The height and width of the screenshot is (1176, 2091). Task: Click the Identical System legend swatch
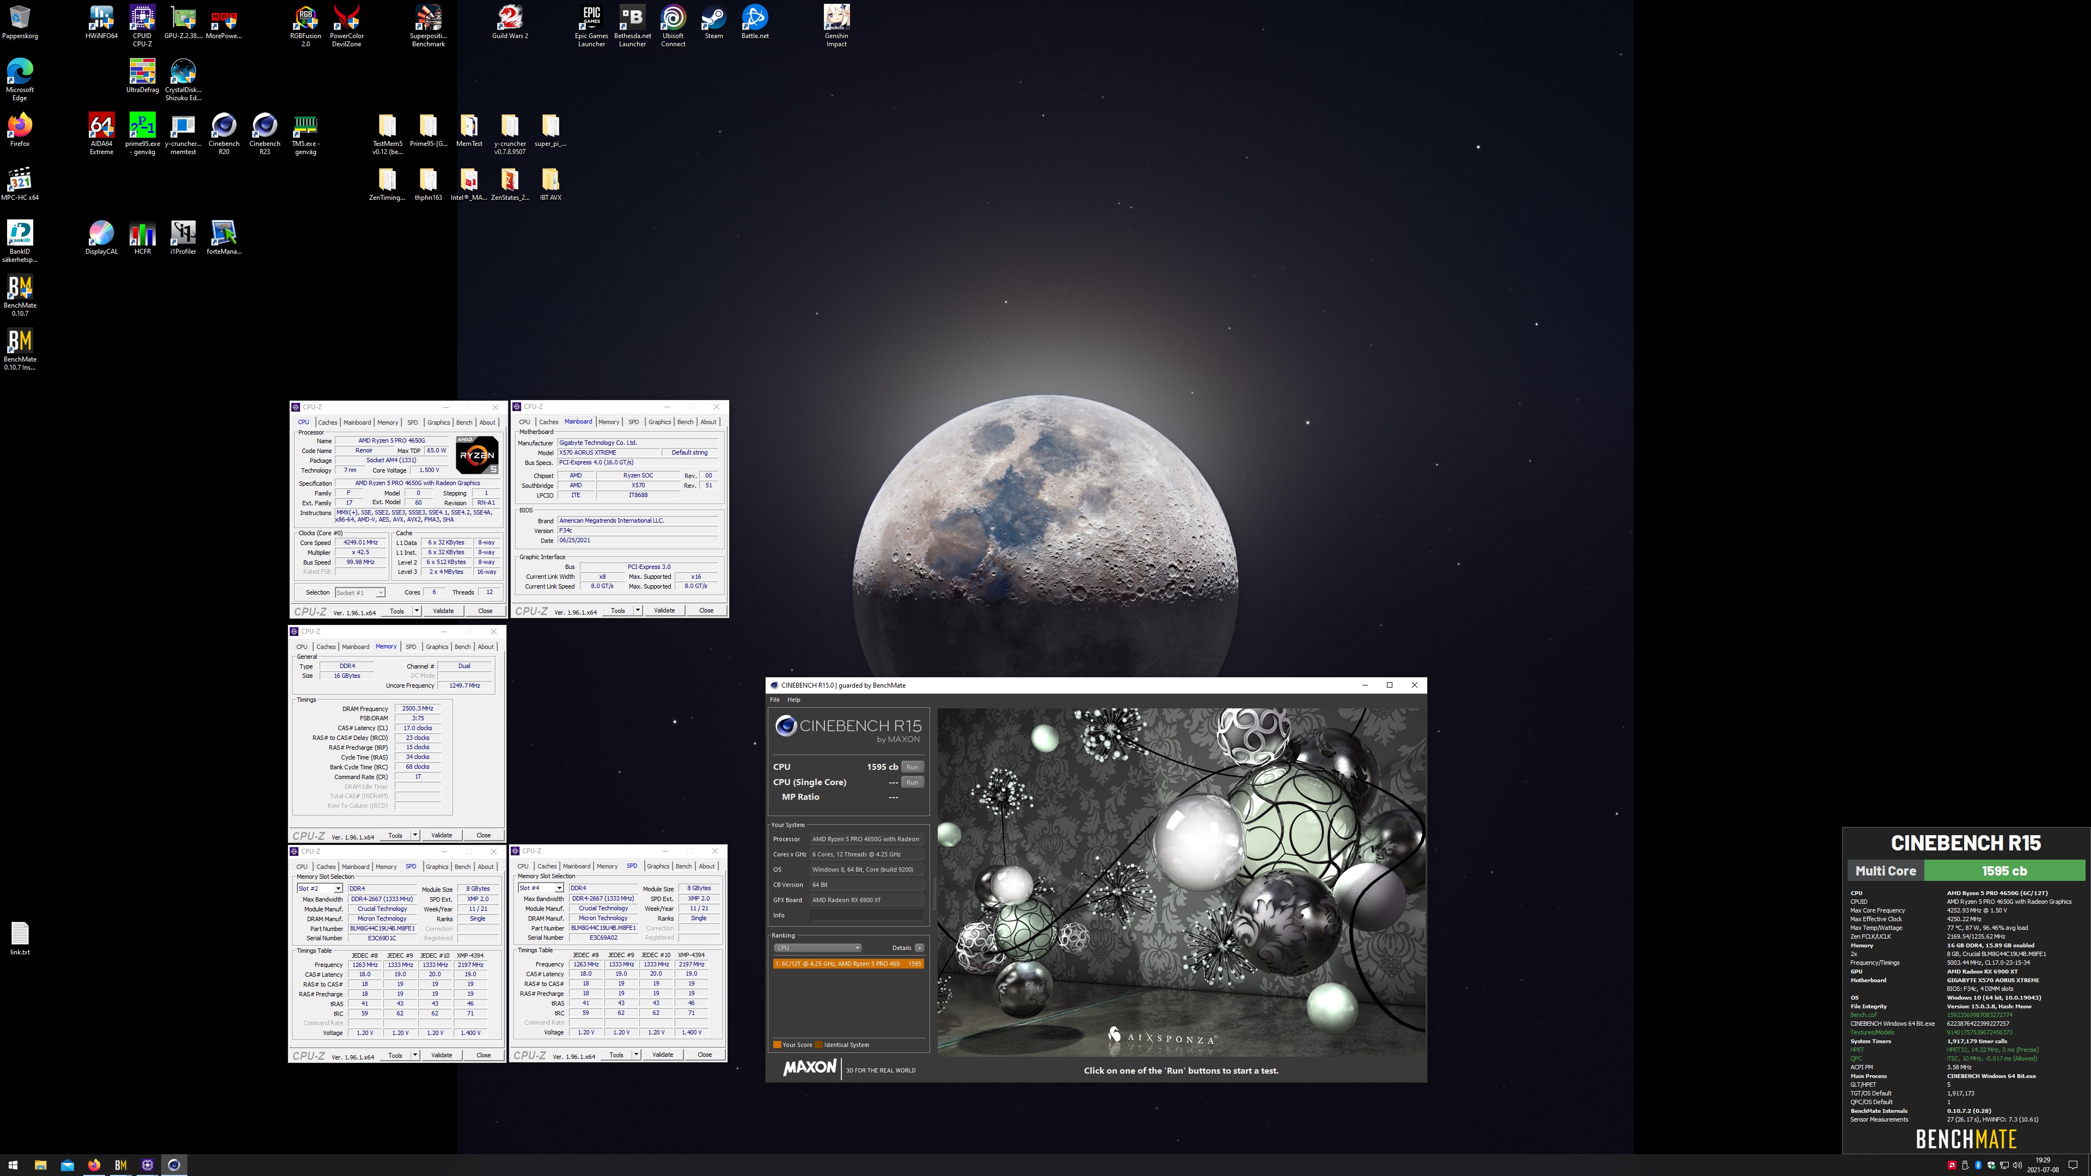point(819,1045)
